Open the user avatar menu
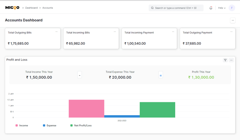The image size is (240, 140). coord(232,8)
